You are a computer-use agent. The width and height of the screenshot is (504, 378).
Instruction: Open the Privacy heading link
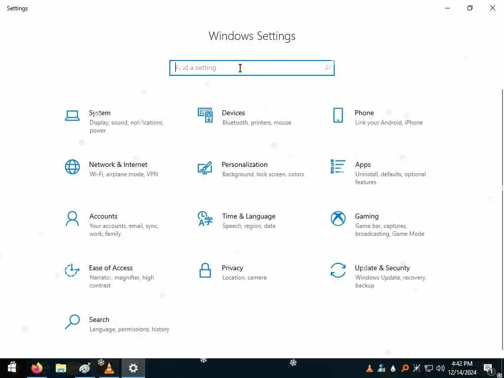coord(232,268)
